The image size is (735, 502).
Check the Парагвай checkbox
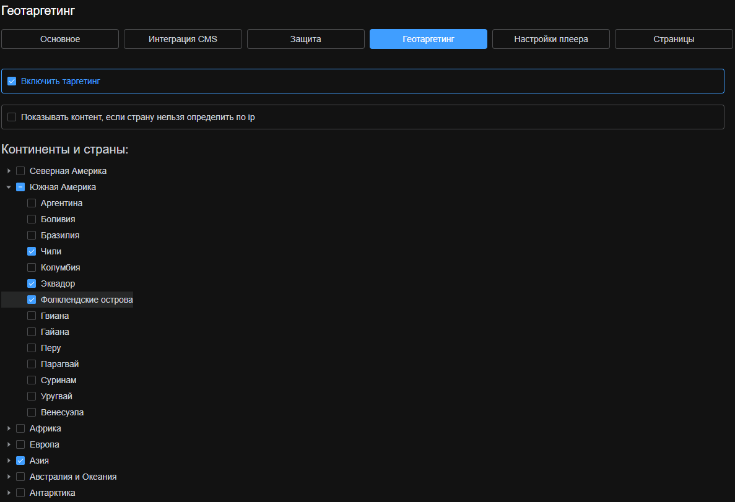[32, 364]
